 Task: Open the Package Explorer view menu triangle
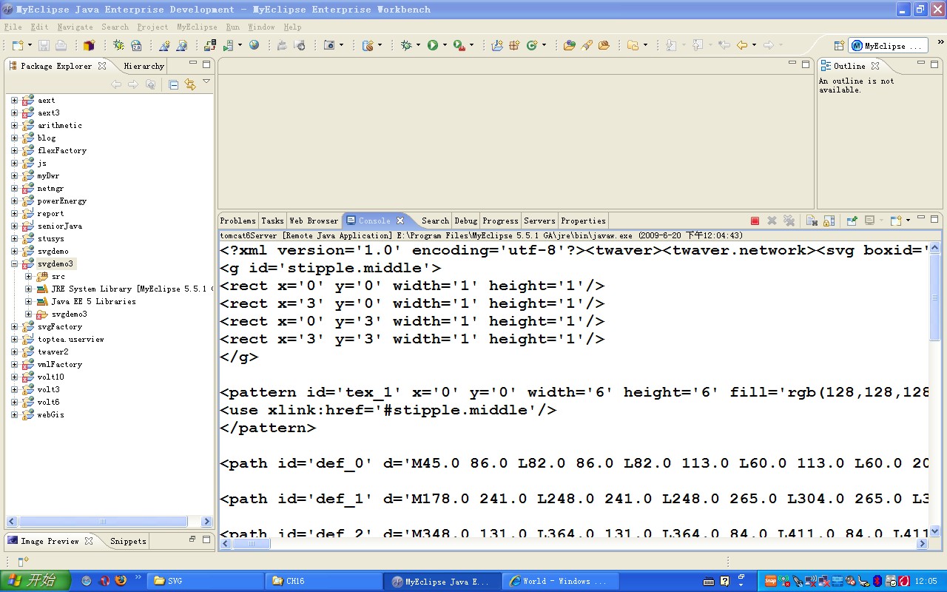[x=206, y=82]
